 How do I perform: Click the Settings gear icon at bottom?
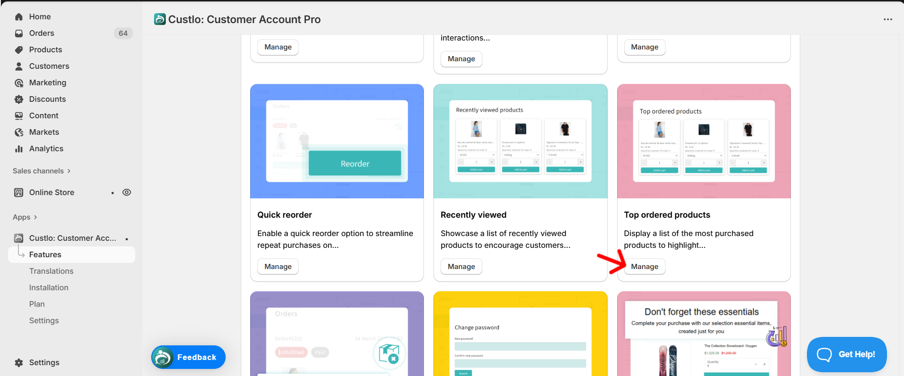(19, 363)
